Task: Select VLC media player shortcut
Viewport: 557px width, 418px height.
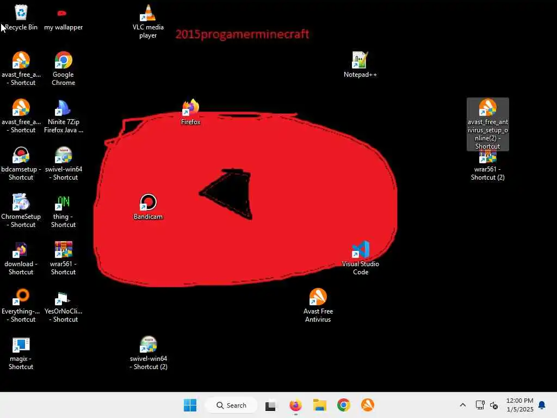Action: coord(148,21)
